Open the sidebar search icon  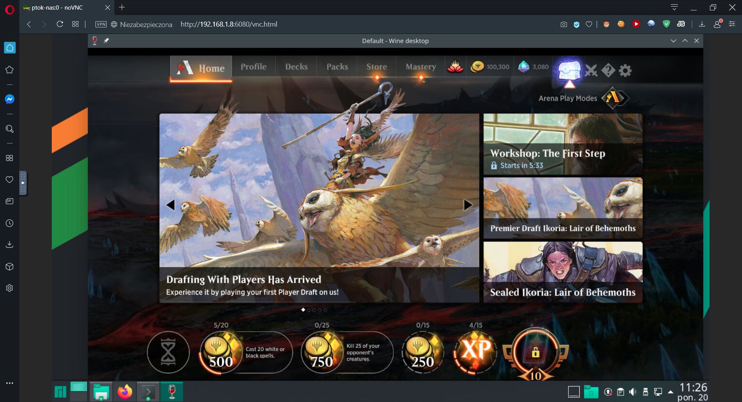tap(9, 129)
